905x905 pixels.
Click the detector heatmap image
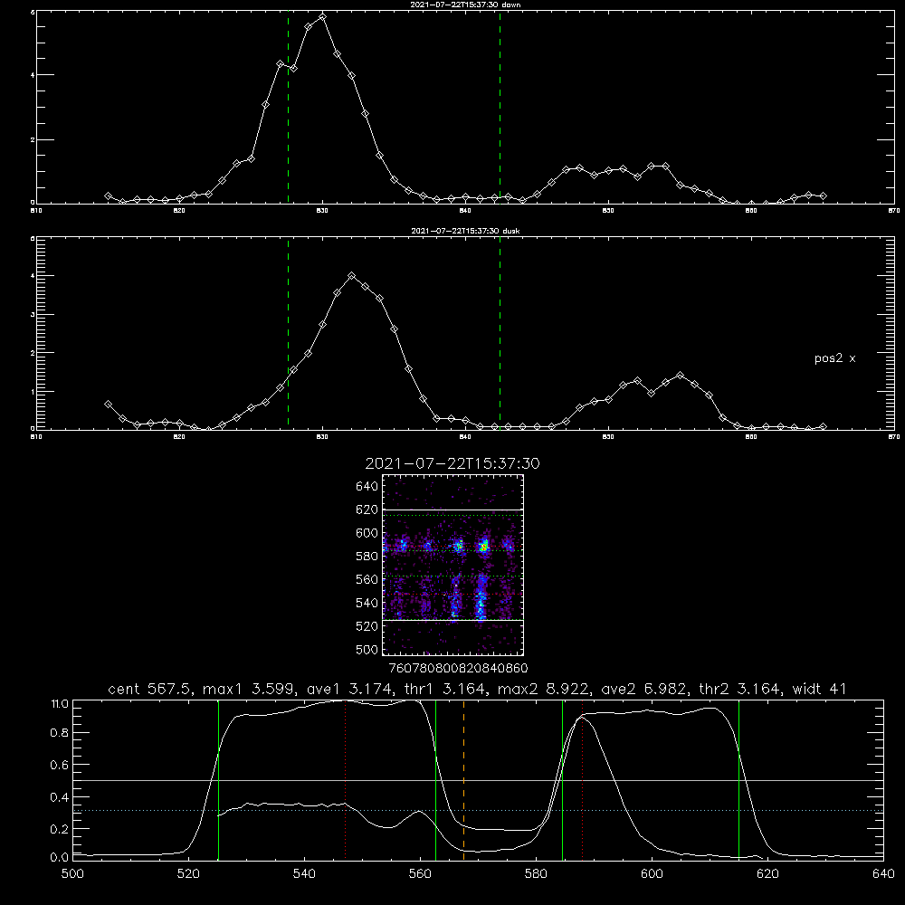coord(453,565)
